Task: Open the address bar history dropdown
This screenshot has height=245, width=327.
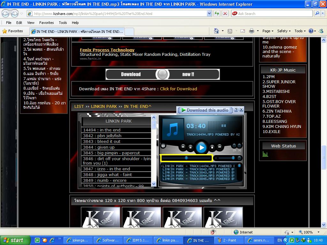Action: point(209,13)
